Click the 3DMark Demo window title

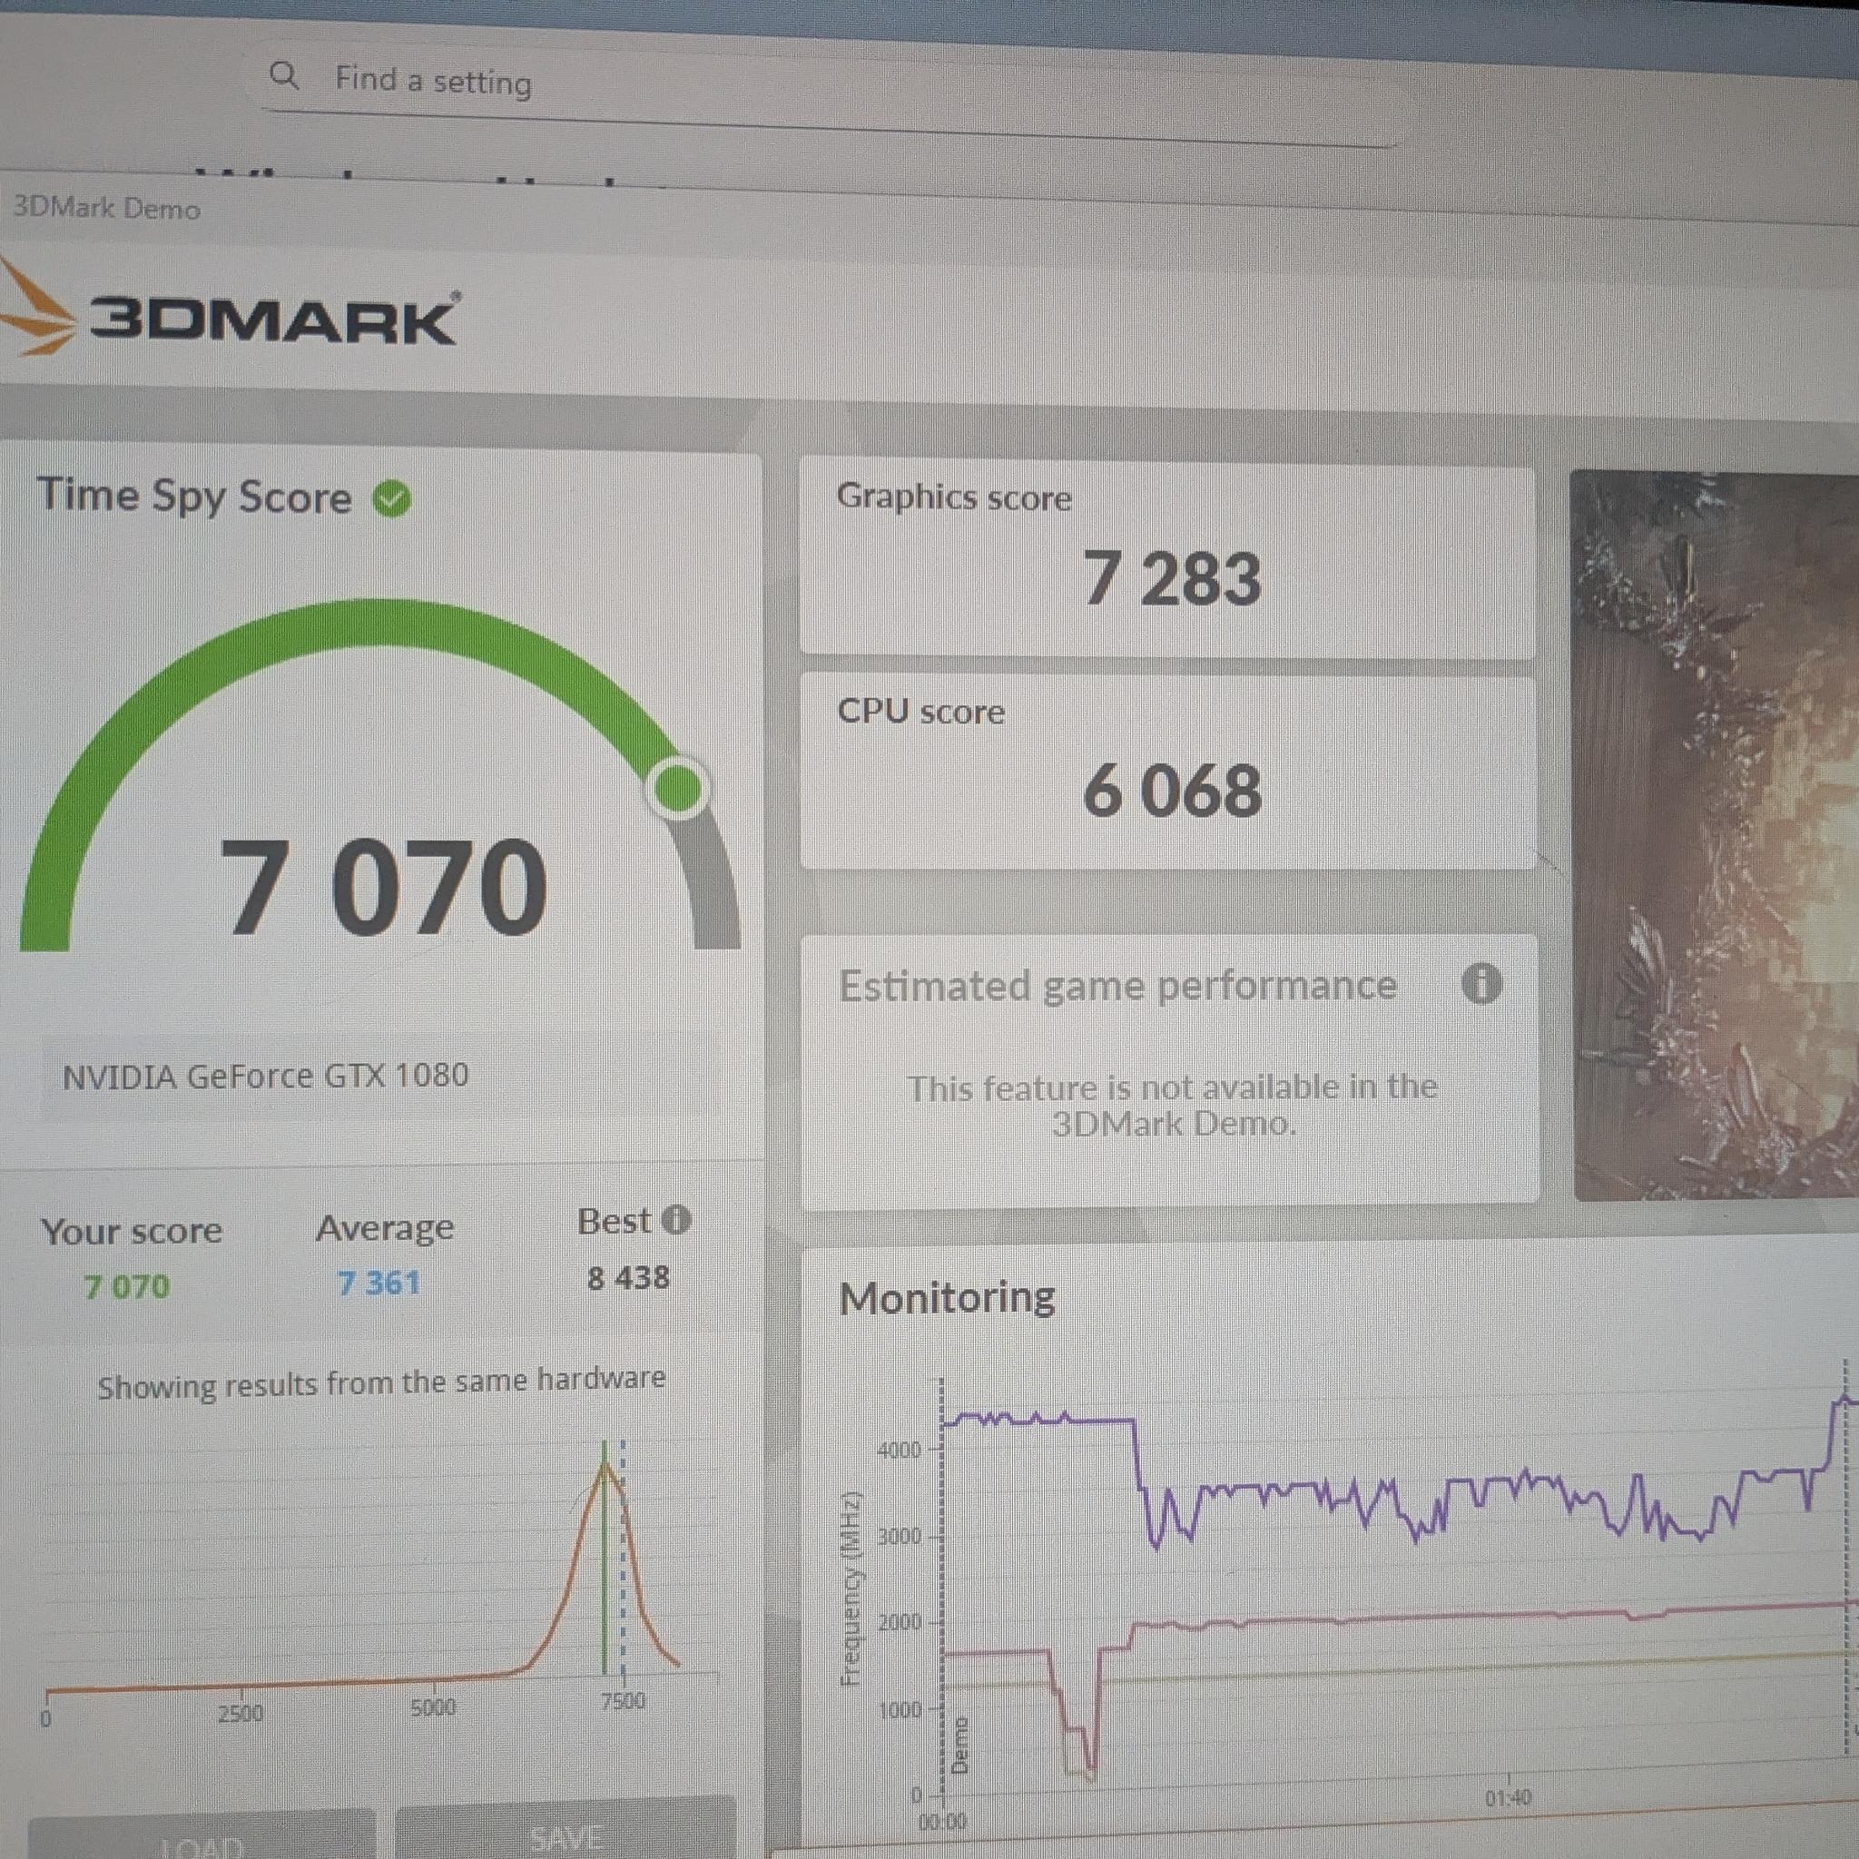click(x=107, y=208)
